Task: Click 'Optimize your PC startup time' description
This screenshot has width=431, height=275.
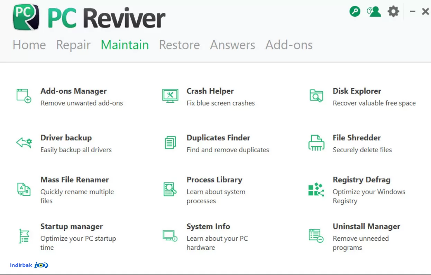Action: click(x=78, y=243)
